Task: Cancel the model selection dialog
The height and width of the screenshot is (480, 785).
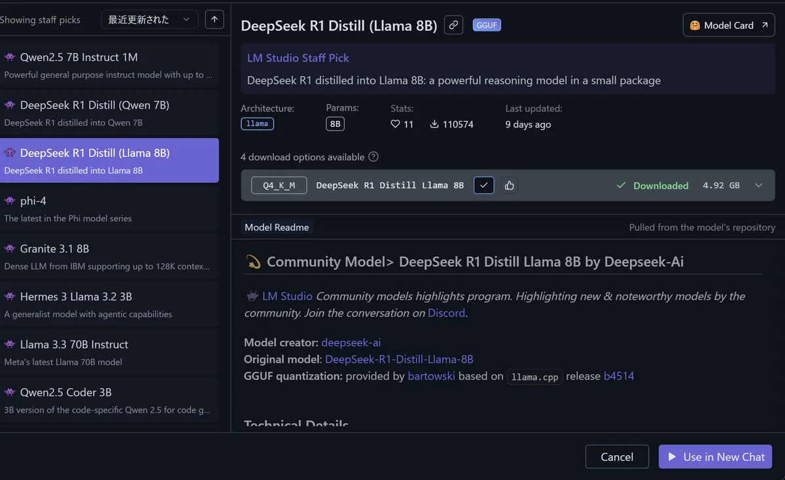Action: pyautogui.click(x=617, y=457)
